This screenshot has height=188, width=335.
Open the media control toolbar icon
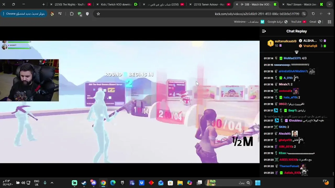60,14
